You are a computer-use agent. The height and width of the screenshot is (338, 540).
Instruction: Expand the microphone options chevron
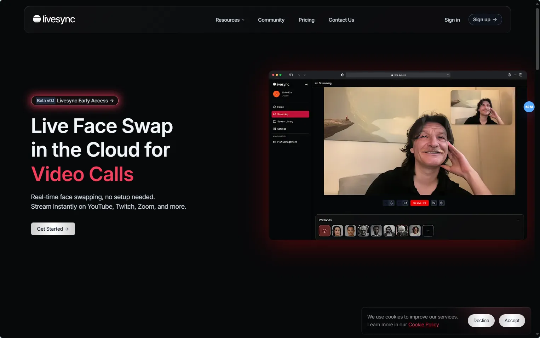(x=385, y=203)
